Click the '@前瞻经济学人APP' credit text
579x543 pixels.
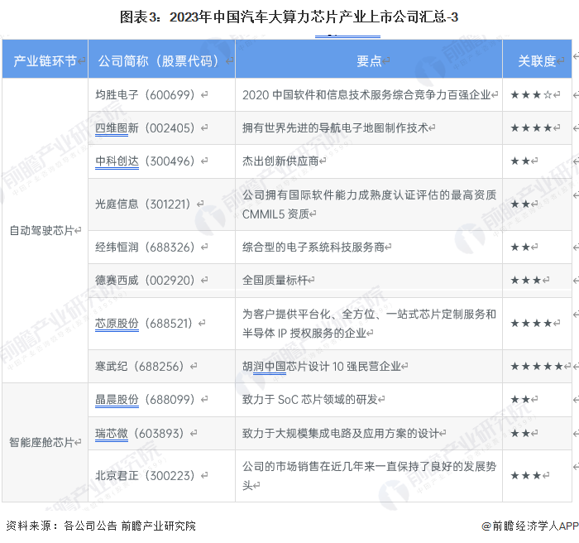[530, 526]
